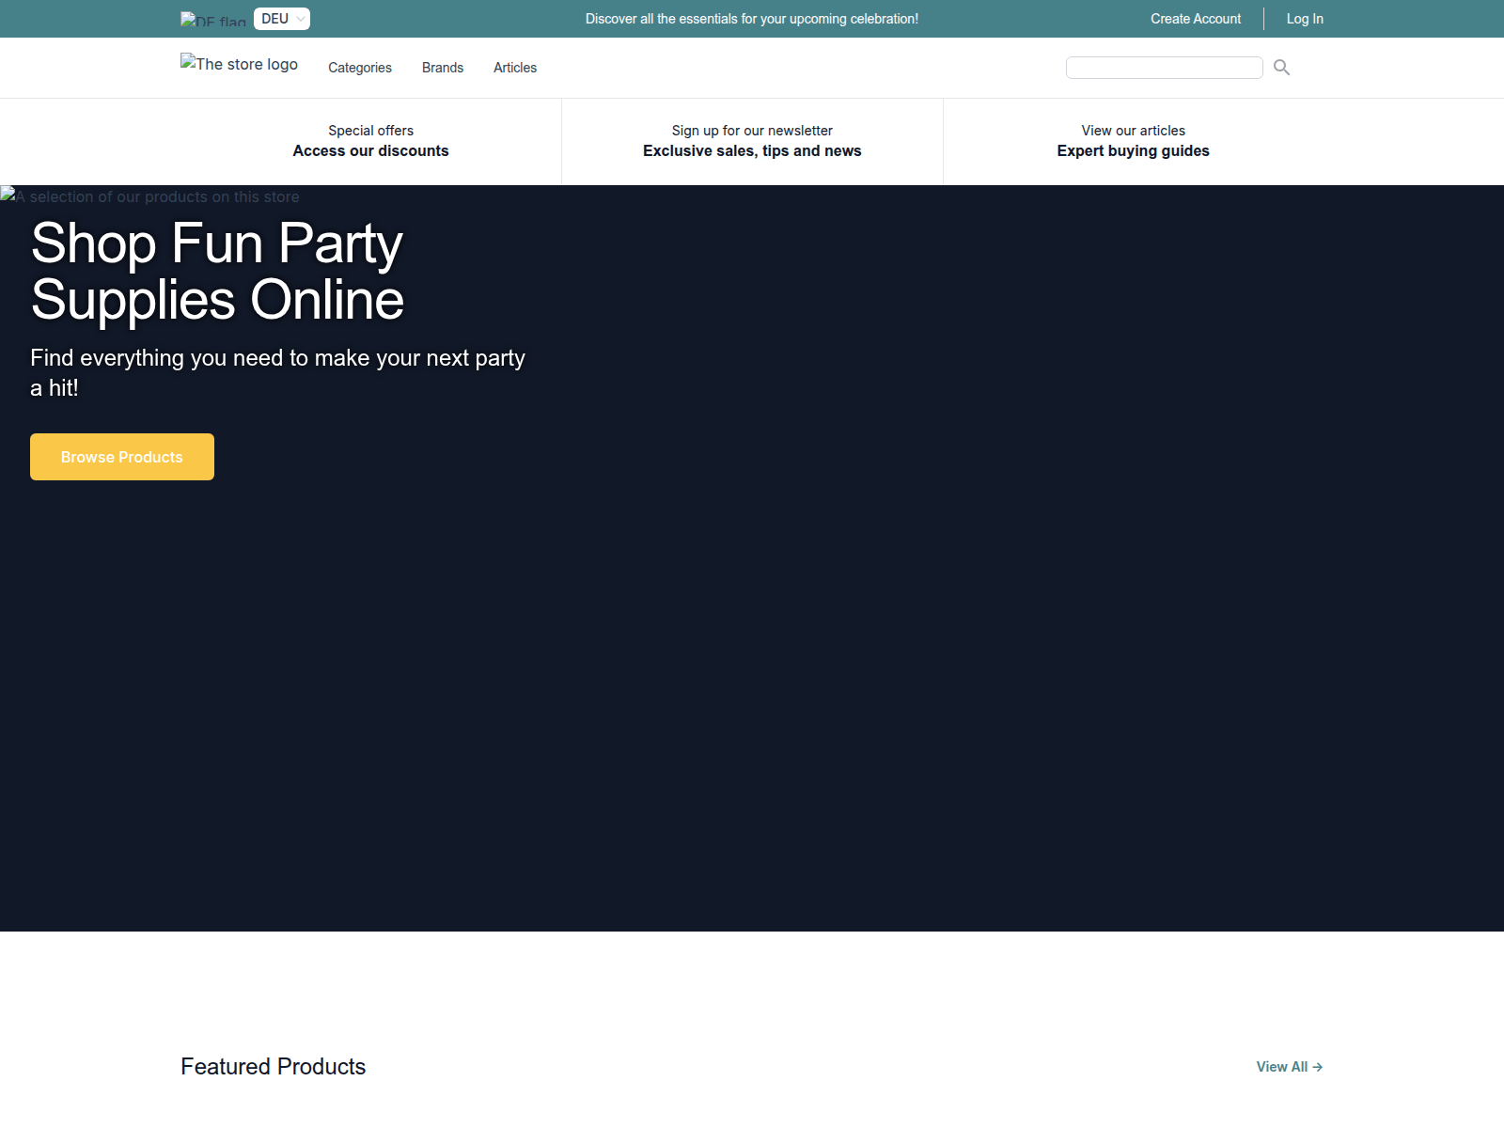Expand the language selector chevron

299,18
